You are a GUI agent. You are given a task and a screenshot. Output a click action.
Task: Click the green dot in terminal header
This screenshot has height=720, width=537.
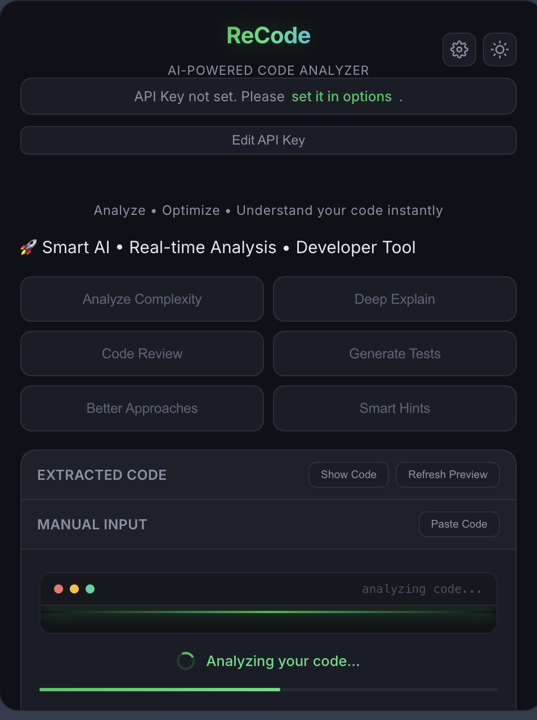tap(90, 589)
